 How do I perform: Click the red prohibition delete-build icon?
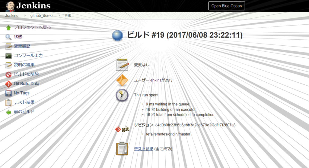[x=8, y=75]
